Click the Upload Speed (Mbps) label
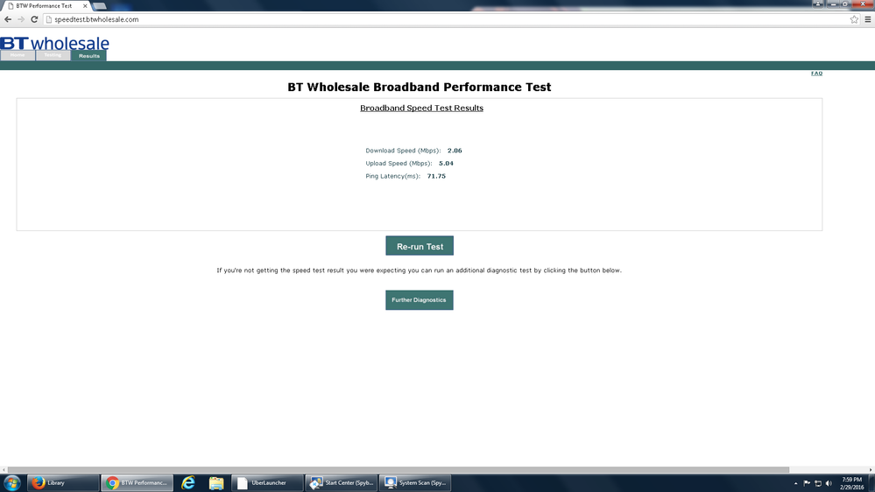Image resolution: width=875 pixels, height=492 pixels. coord(399,164)
